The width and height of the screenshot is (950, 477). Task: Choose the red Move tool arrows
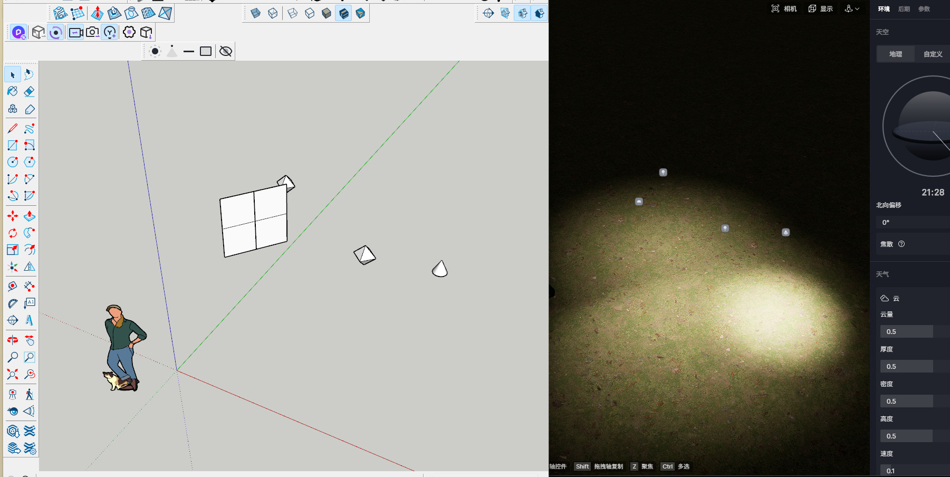(13, 216)
